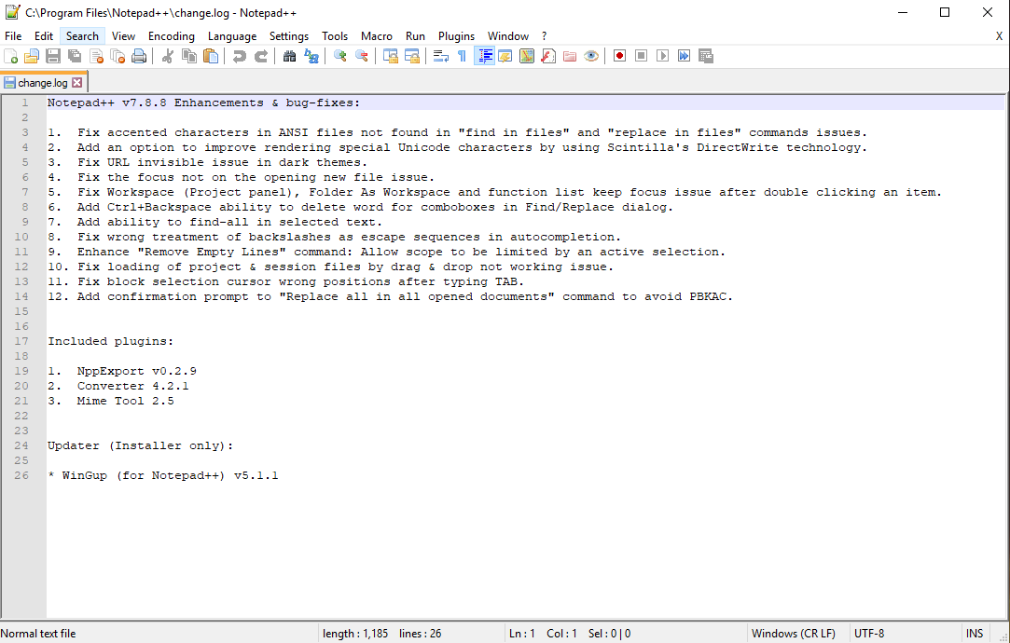1010x643 pixels.
Task: Click the Zoom In magnifier icon
Action: (340, 56)
